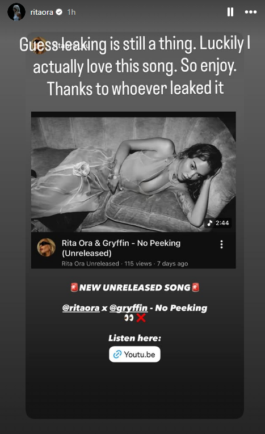
Task: Open ritaora's round profile picture
Action: point(16,12)
